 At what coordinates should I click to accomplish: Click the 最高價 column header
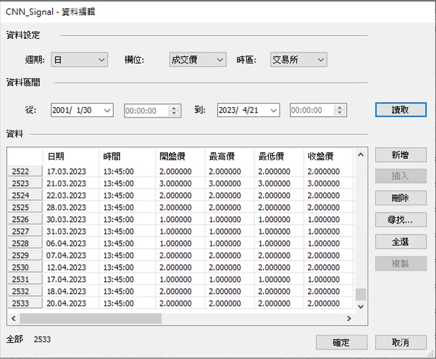[x=229, y=156]
